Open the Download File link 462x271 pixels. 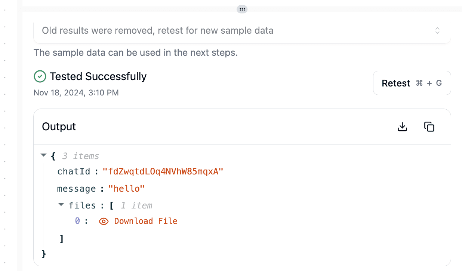(x=146, y=221)
